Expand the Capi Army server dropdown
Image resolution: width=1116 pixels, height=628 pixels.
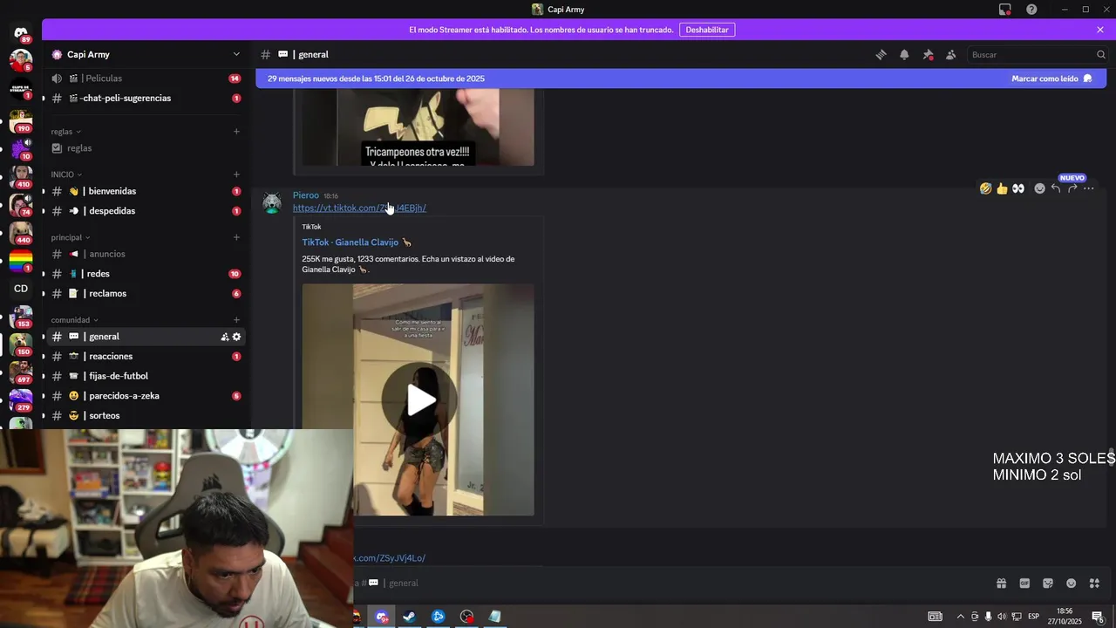(236, 54)
